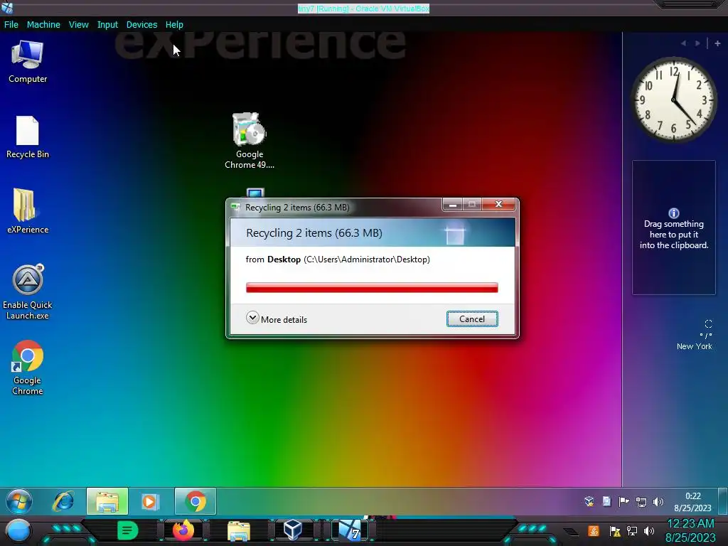Switch to Chrome in guest taskbar
The height and width of the screenshot is (546, 728).
click(x=196, y=501)
